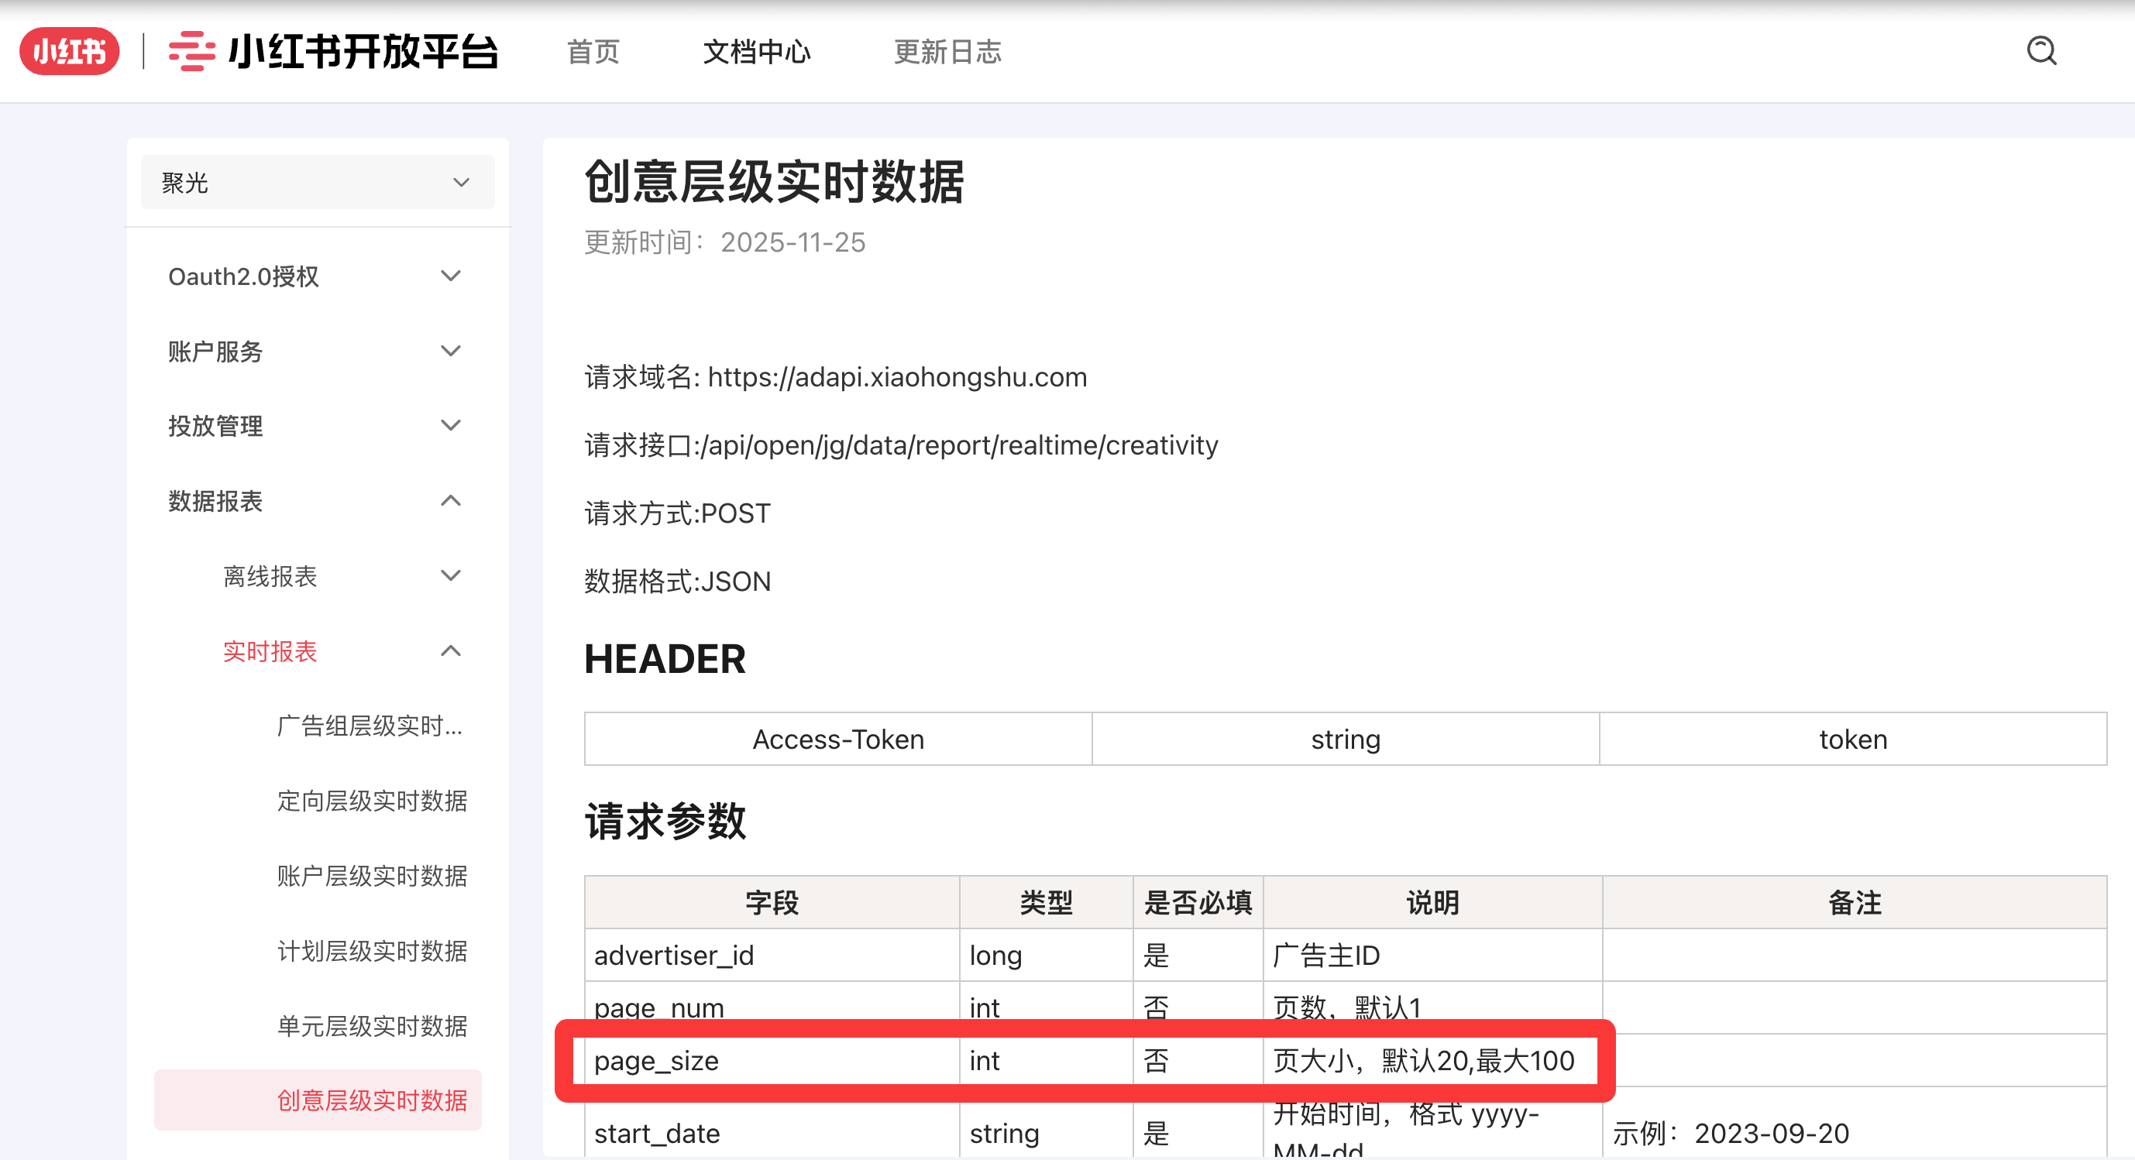Select 账户层级实时数据 in sidebar
Screen dimensions: 2135x1160
click(x=373, y=876)
